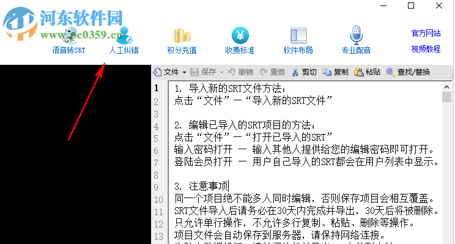Click line number 1 in the gutter
Viewport: 455px width, 244px height.
pyautogui.click(x=157, y=88)
